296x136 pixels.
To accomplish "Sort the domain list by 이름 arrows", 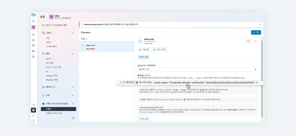I will (x=86, y=39).
